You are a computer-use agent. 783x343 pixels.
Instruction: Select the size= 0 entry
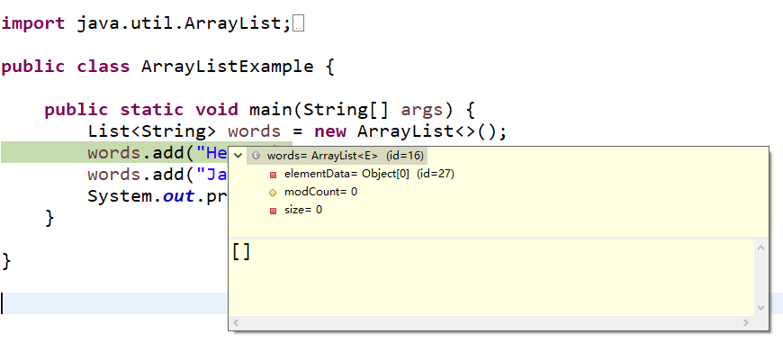point(303,210)
